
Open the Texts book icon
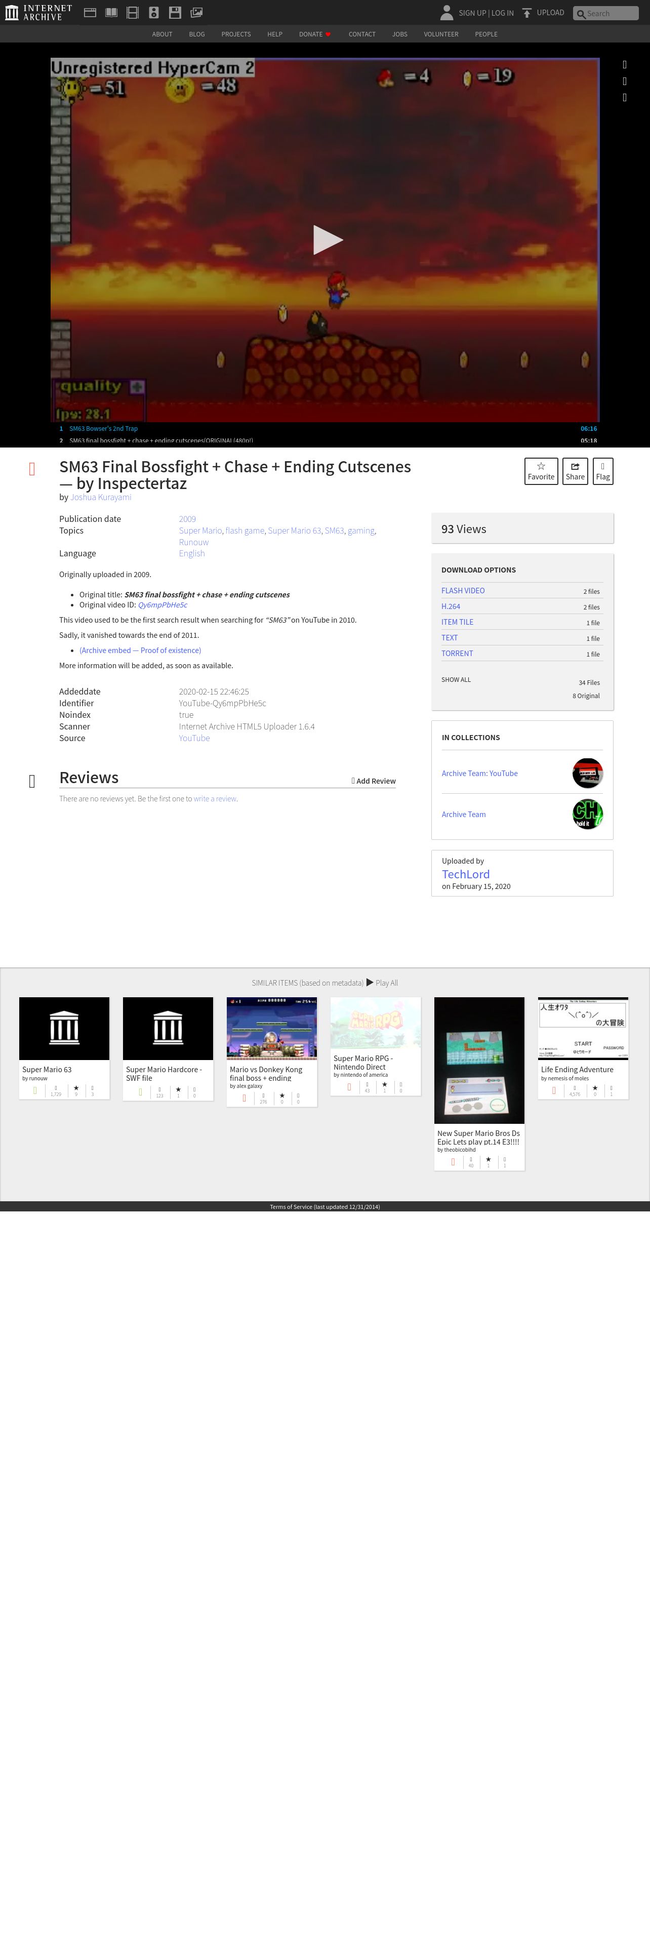tap(111, 12)
